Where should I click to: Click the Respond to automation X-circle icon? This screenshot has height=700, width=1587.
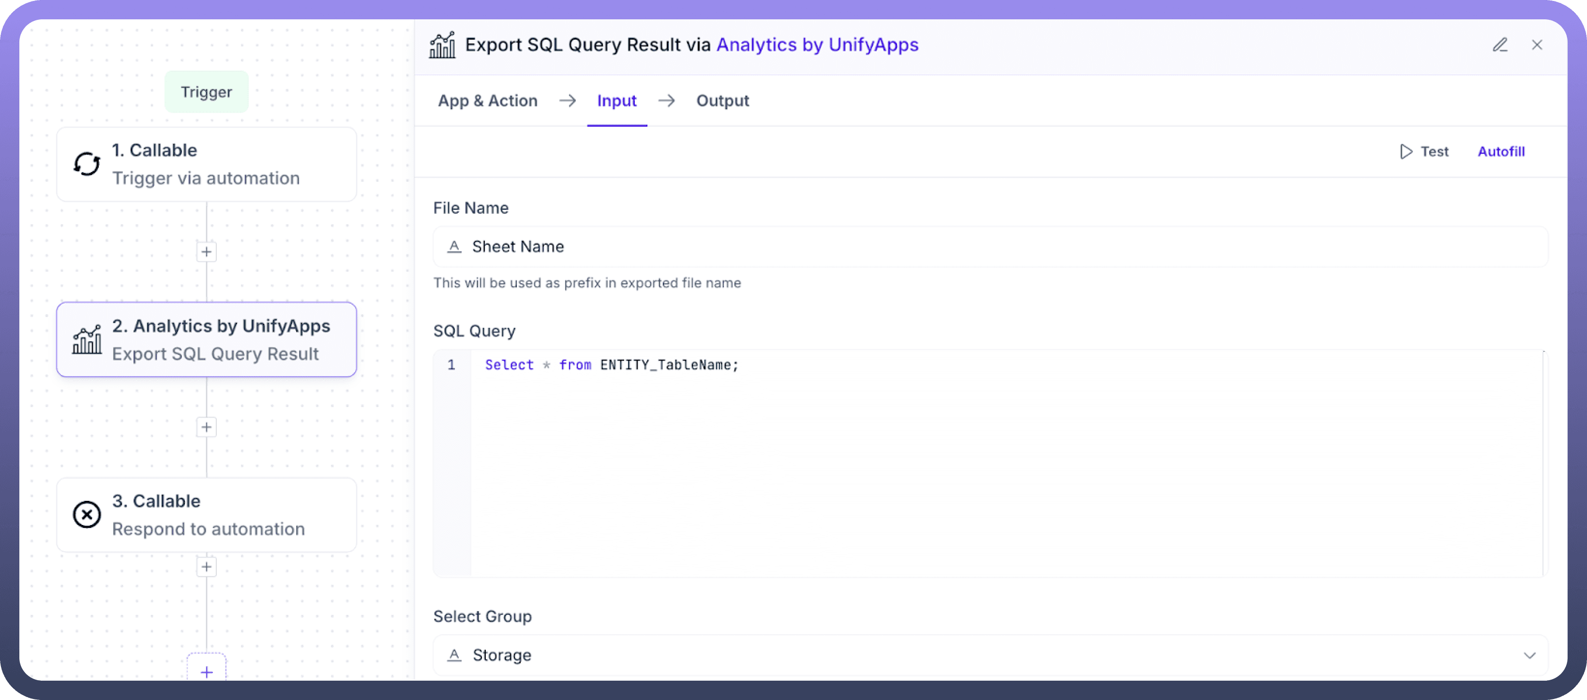tap(87, 515)
